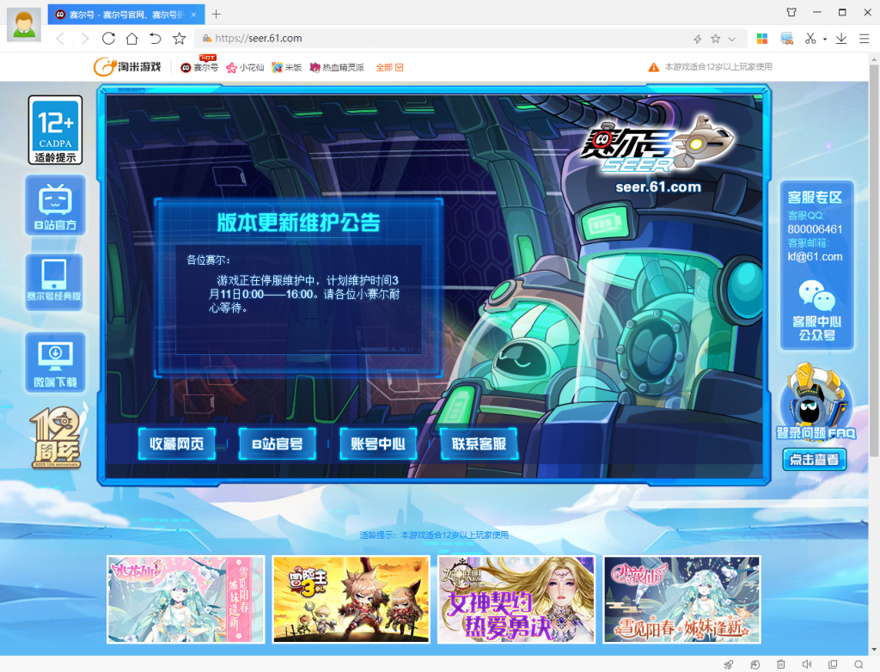Viewport: 880px width, 672px height.
Task: Click the 联系客服 button
Action: coord(480,444)
